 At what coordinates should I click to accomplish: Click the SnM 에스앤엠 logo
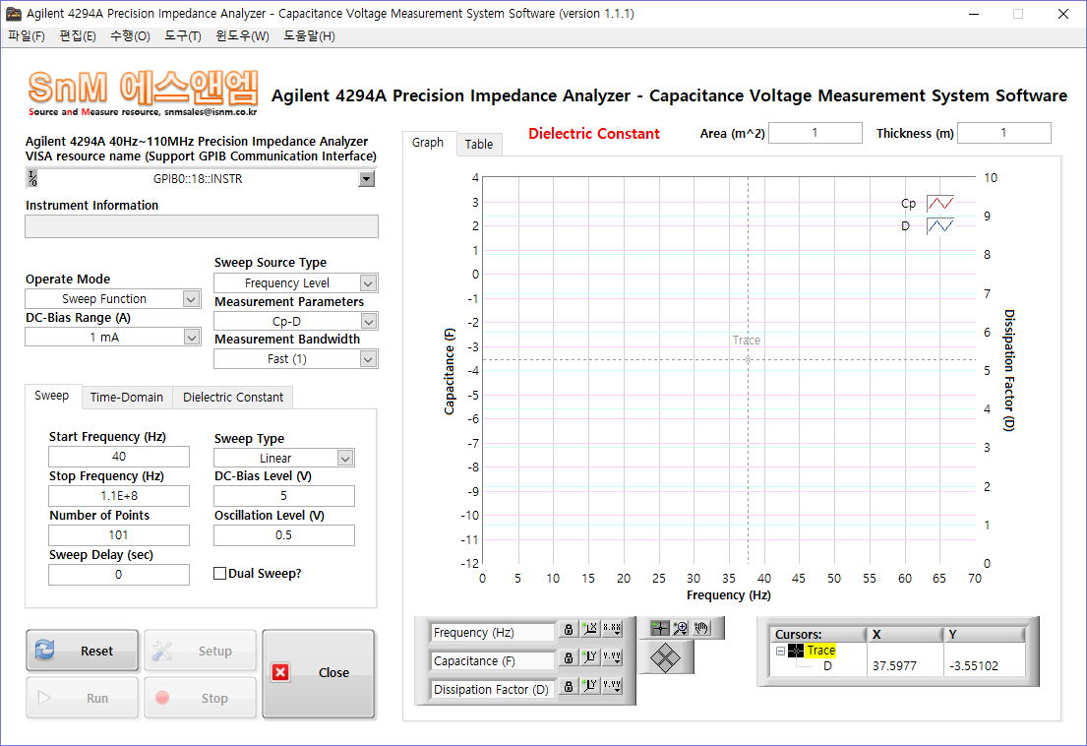tap(143, 93)
